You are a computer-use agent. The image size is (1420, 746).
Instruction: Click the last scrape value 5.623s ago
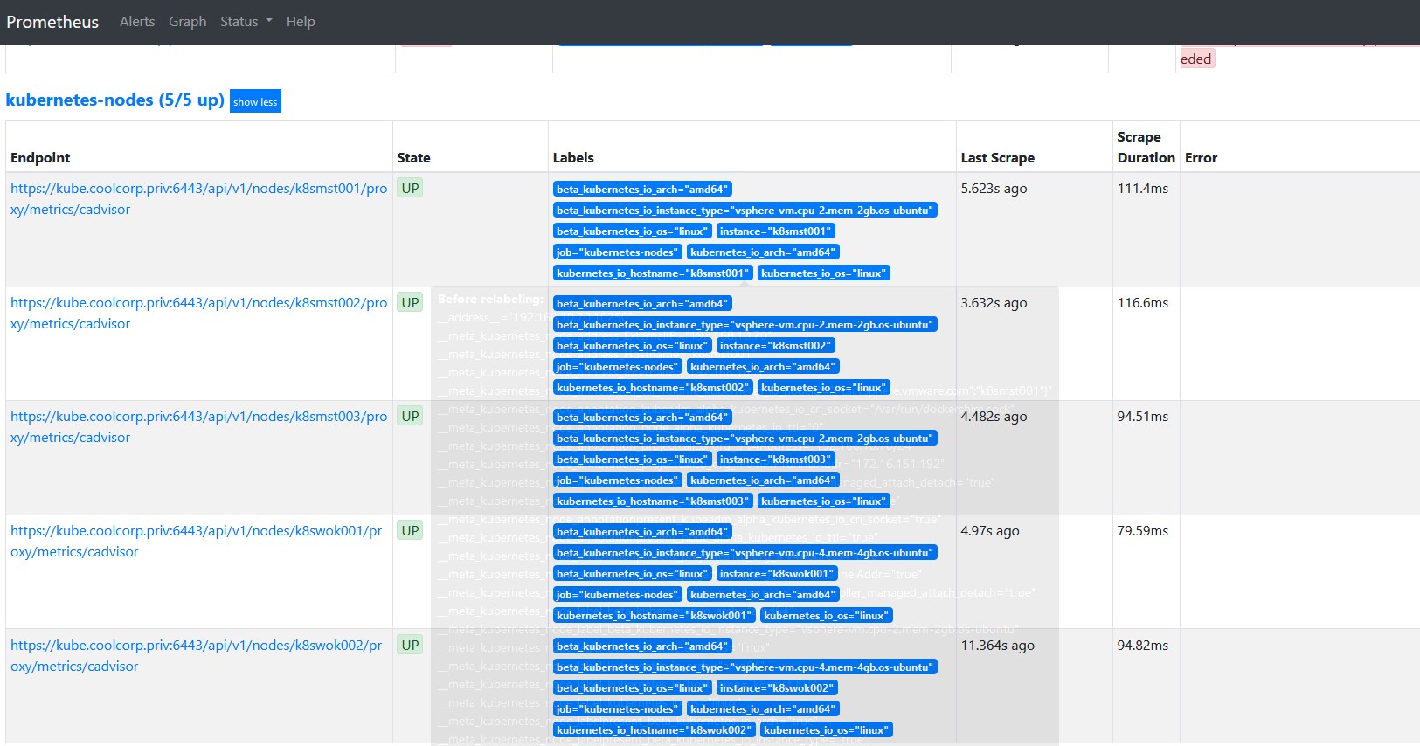pyautogui.click(x=994, y=189)
